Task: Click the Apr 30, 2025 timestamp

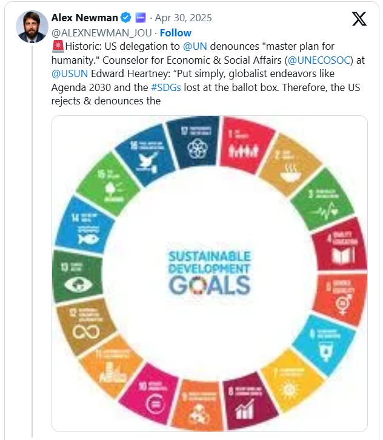Action: 183,18
